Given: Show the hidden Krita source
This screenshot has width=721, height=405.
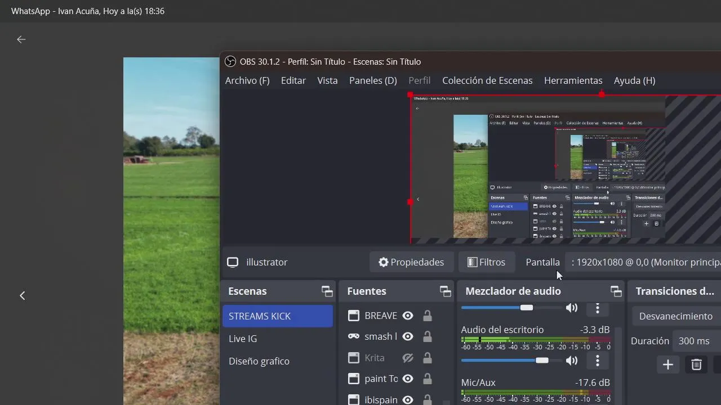Looking at the screenshot, I should point(408,358).
